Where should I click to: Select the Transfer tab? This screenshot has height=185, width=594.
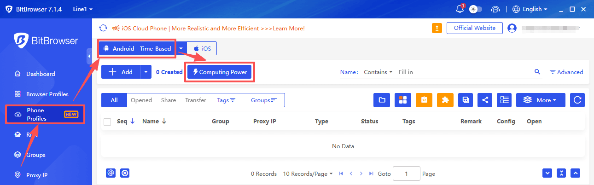[196, 100]
